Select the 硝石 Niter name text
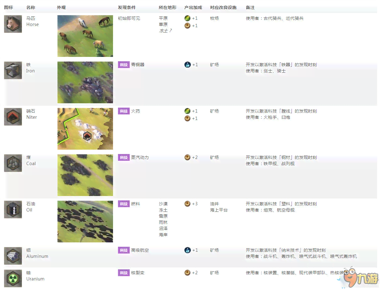Image resolution: width=381 pixels, height=290 pixels. (x=31, y=114)
